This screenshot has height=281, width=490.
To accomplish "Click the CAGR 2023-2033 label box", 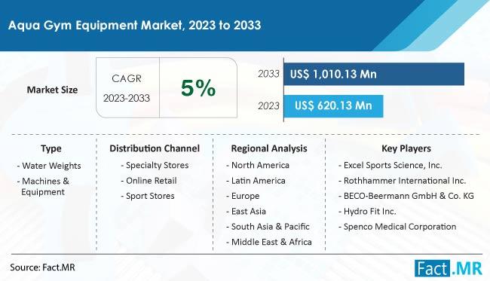I will pos(127,87).
